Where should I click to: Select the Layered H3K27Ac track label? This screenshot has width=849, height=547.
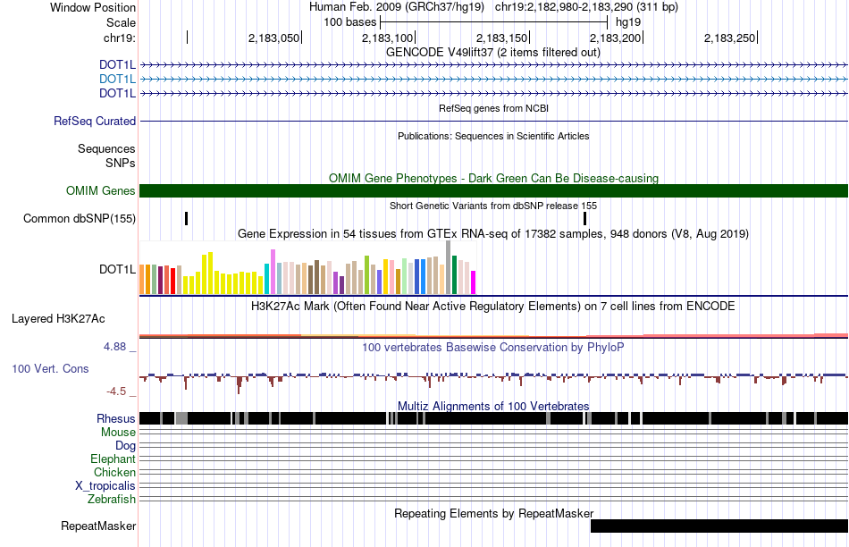[58, 319]
